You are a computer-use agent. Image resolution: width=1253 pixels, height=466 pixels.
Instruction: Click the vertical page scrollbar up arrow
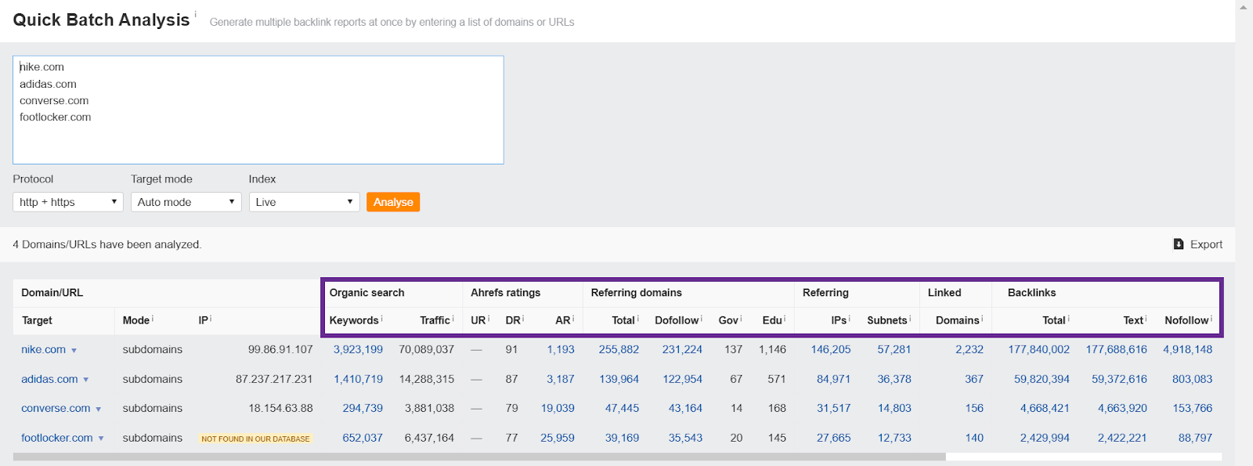pos(1244,6)
